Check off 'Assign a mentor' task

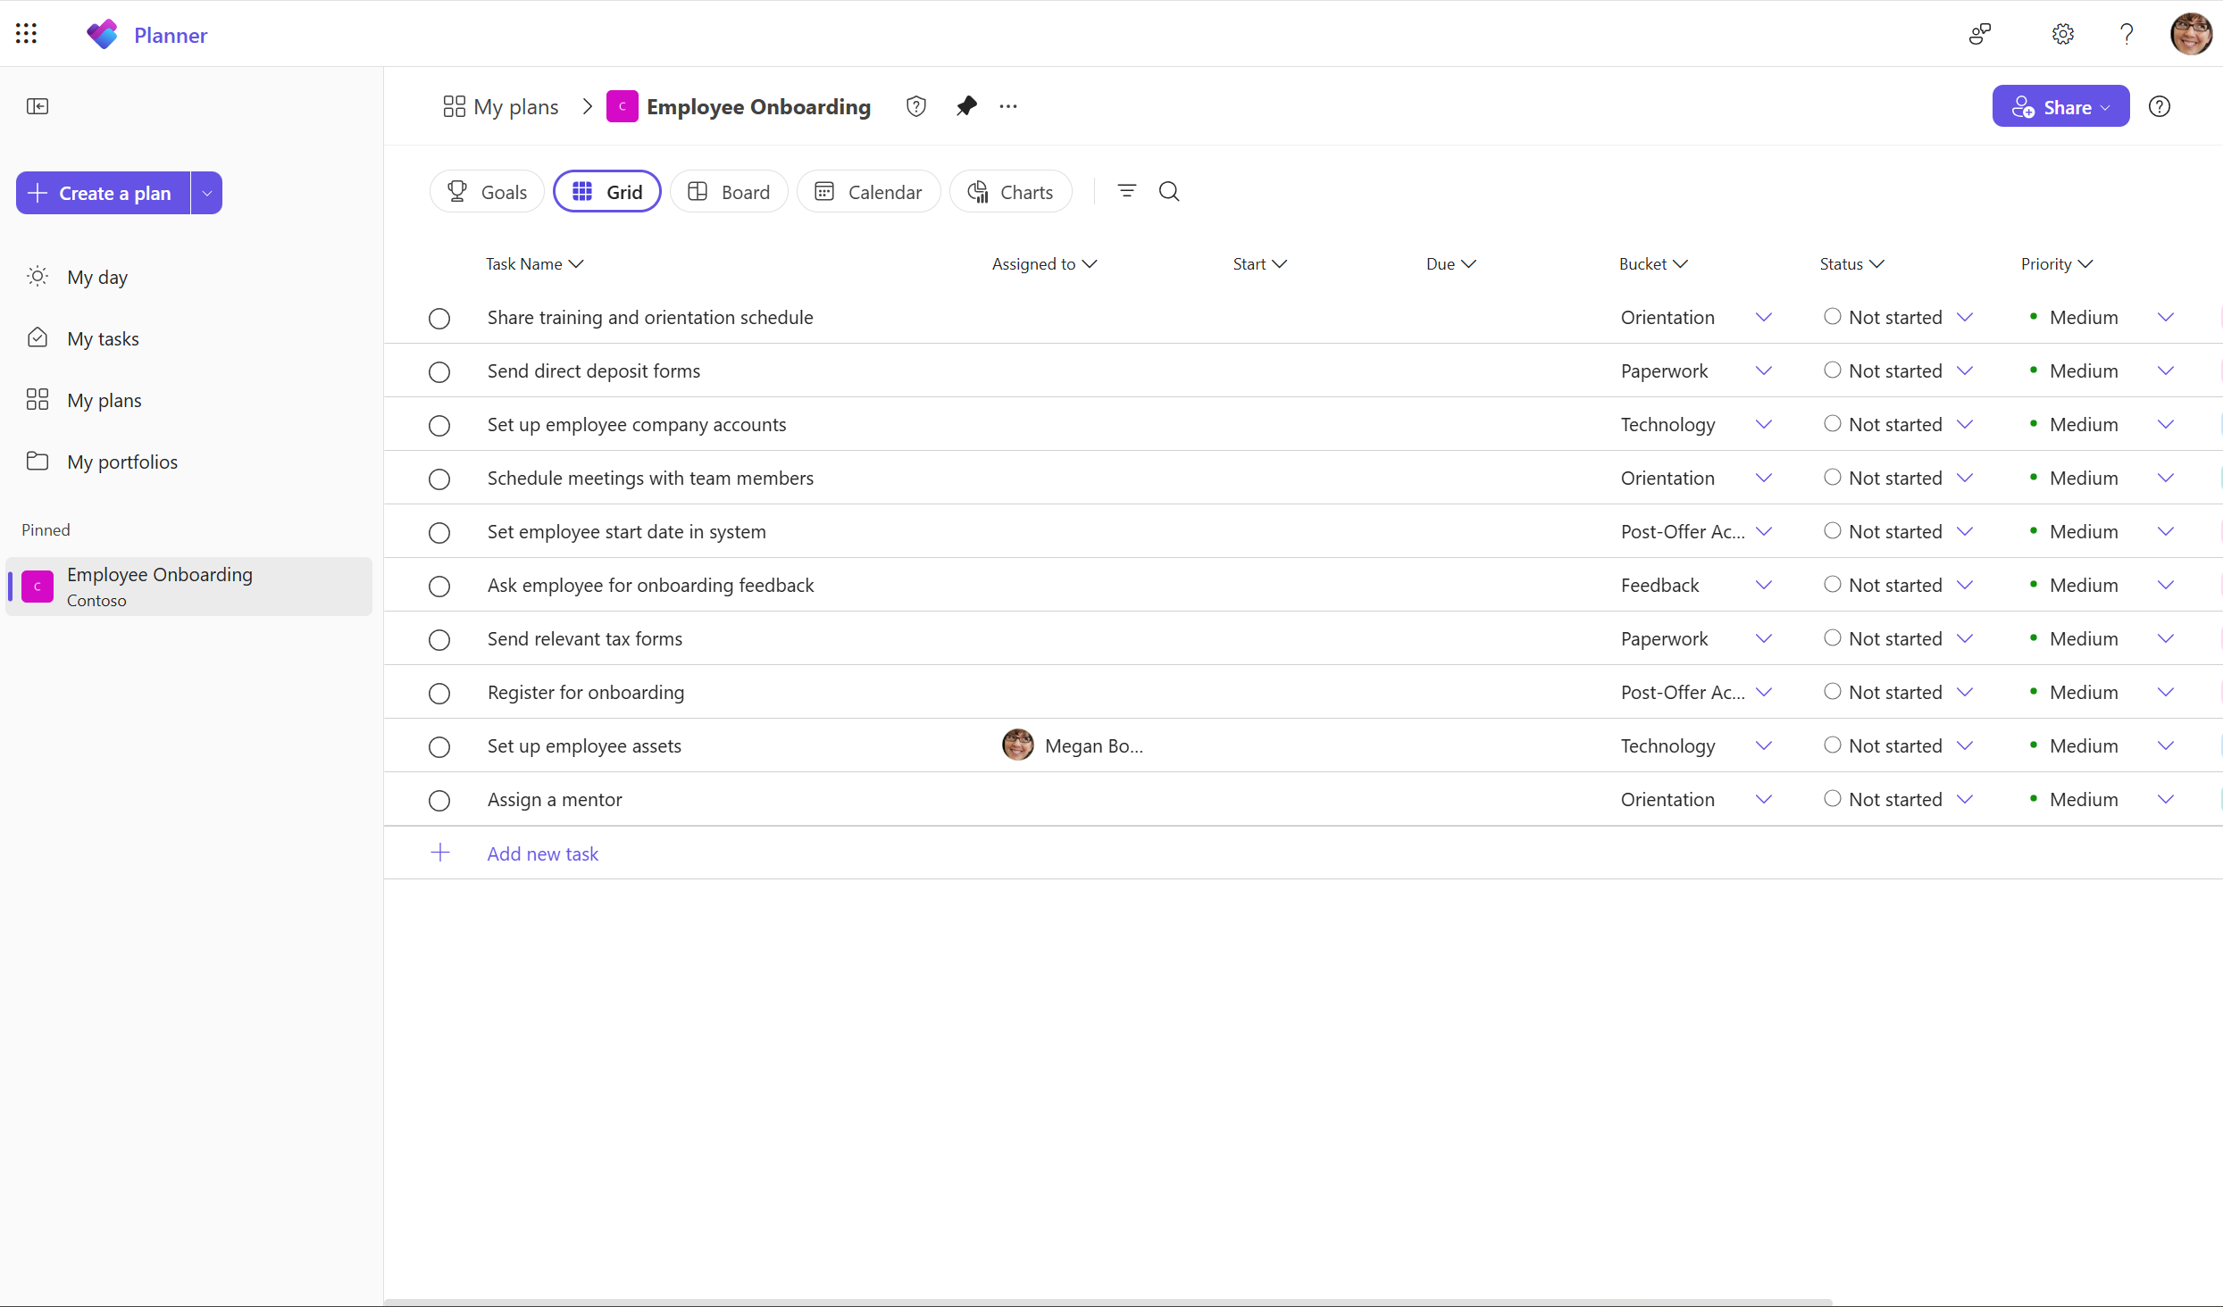439,801
